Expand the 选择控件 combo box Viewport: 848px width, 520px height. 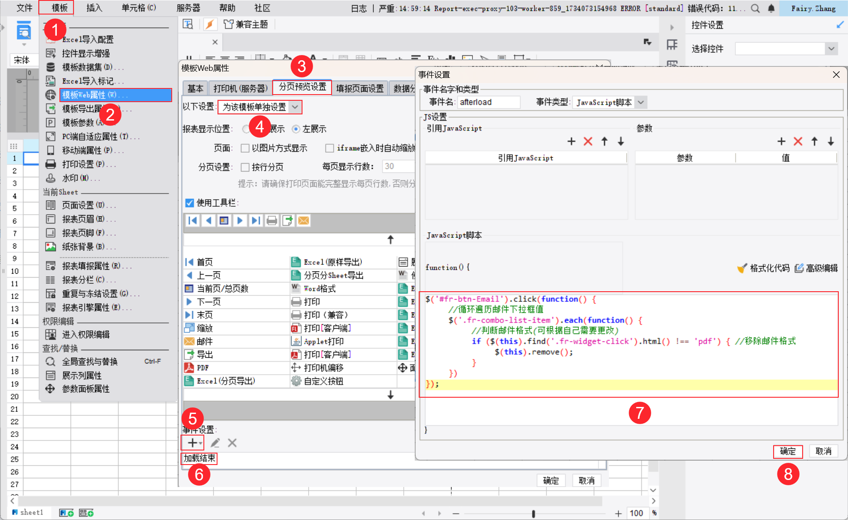click(831, 48)
